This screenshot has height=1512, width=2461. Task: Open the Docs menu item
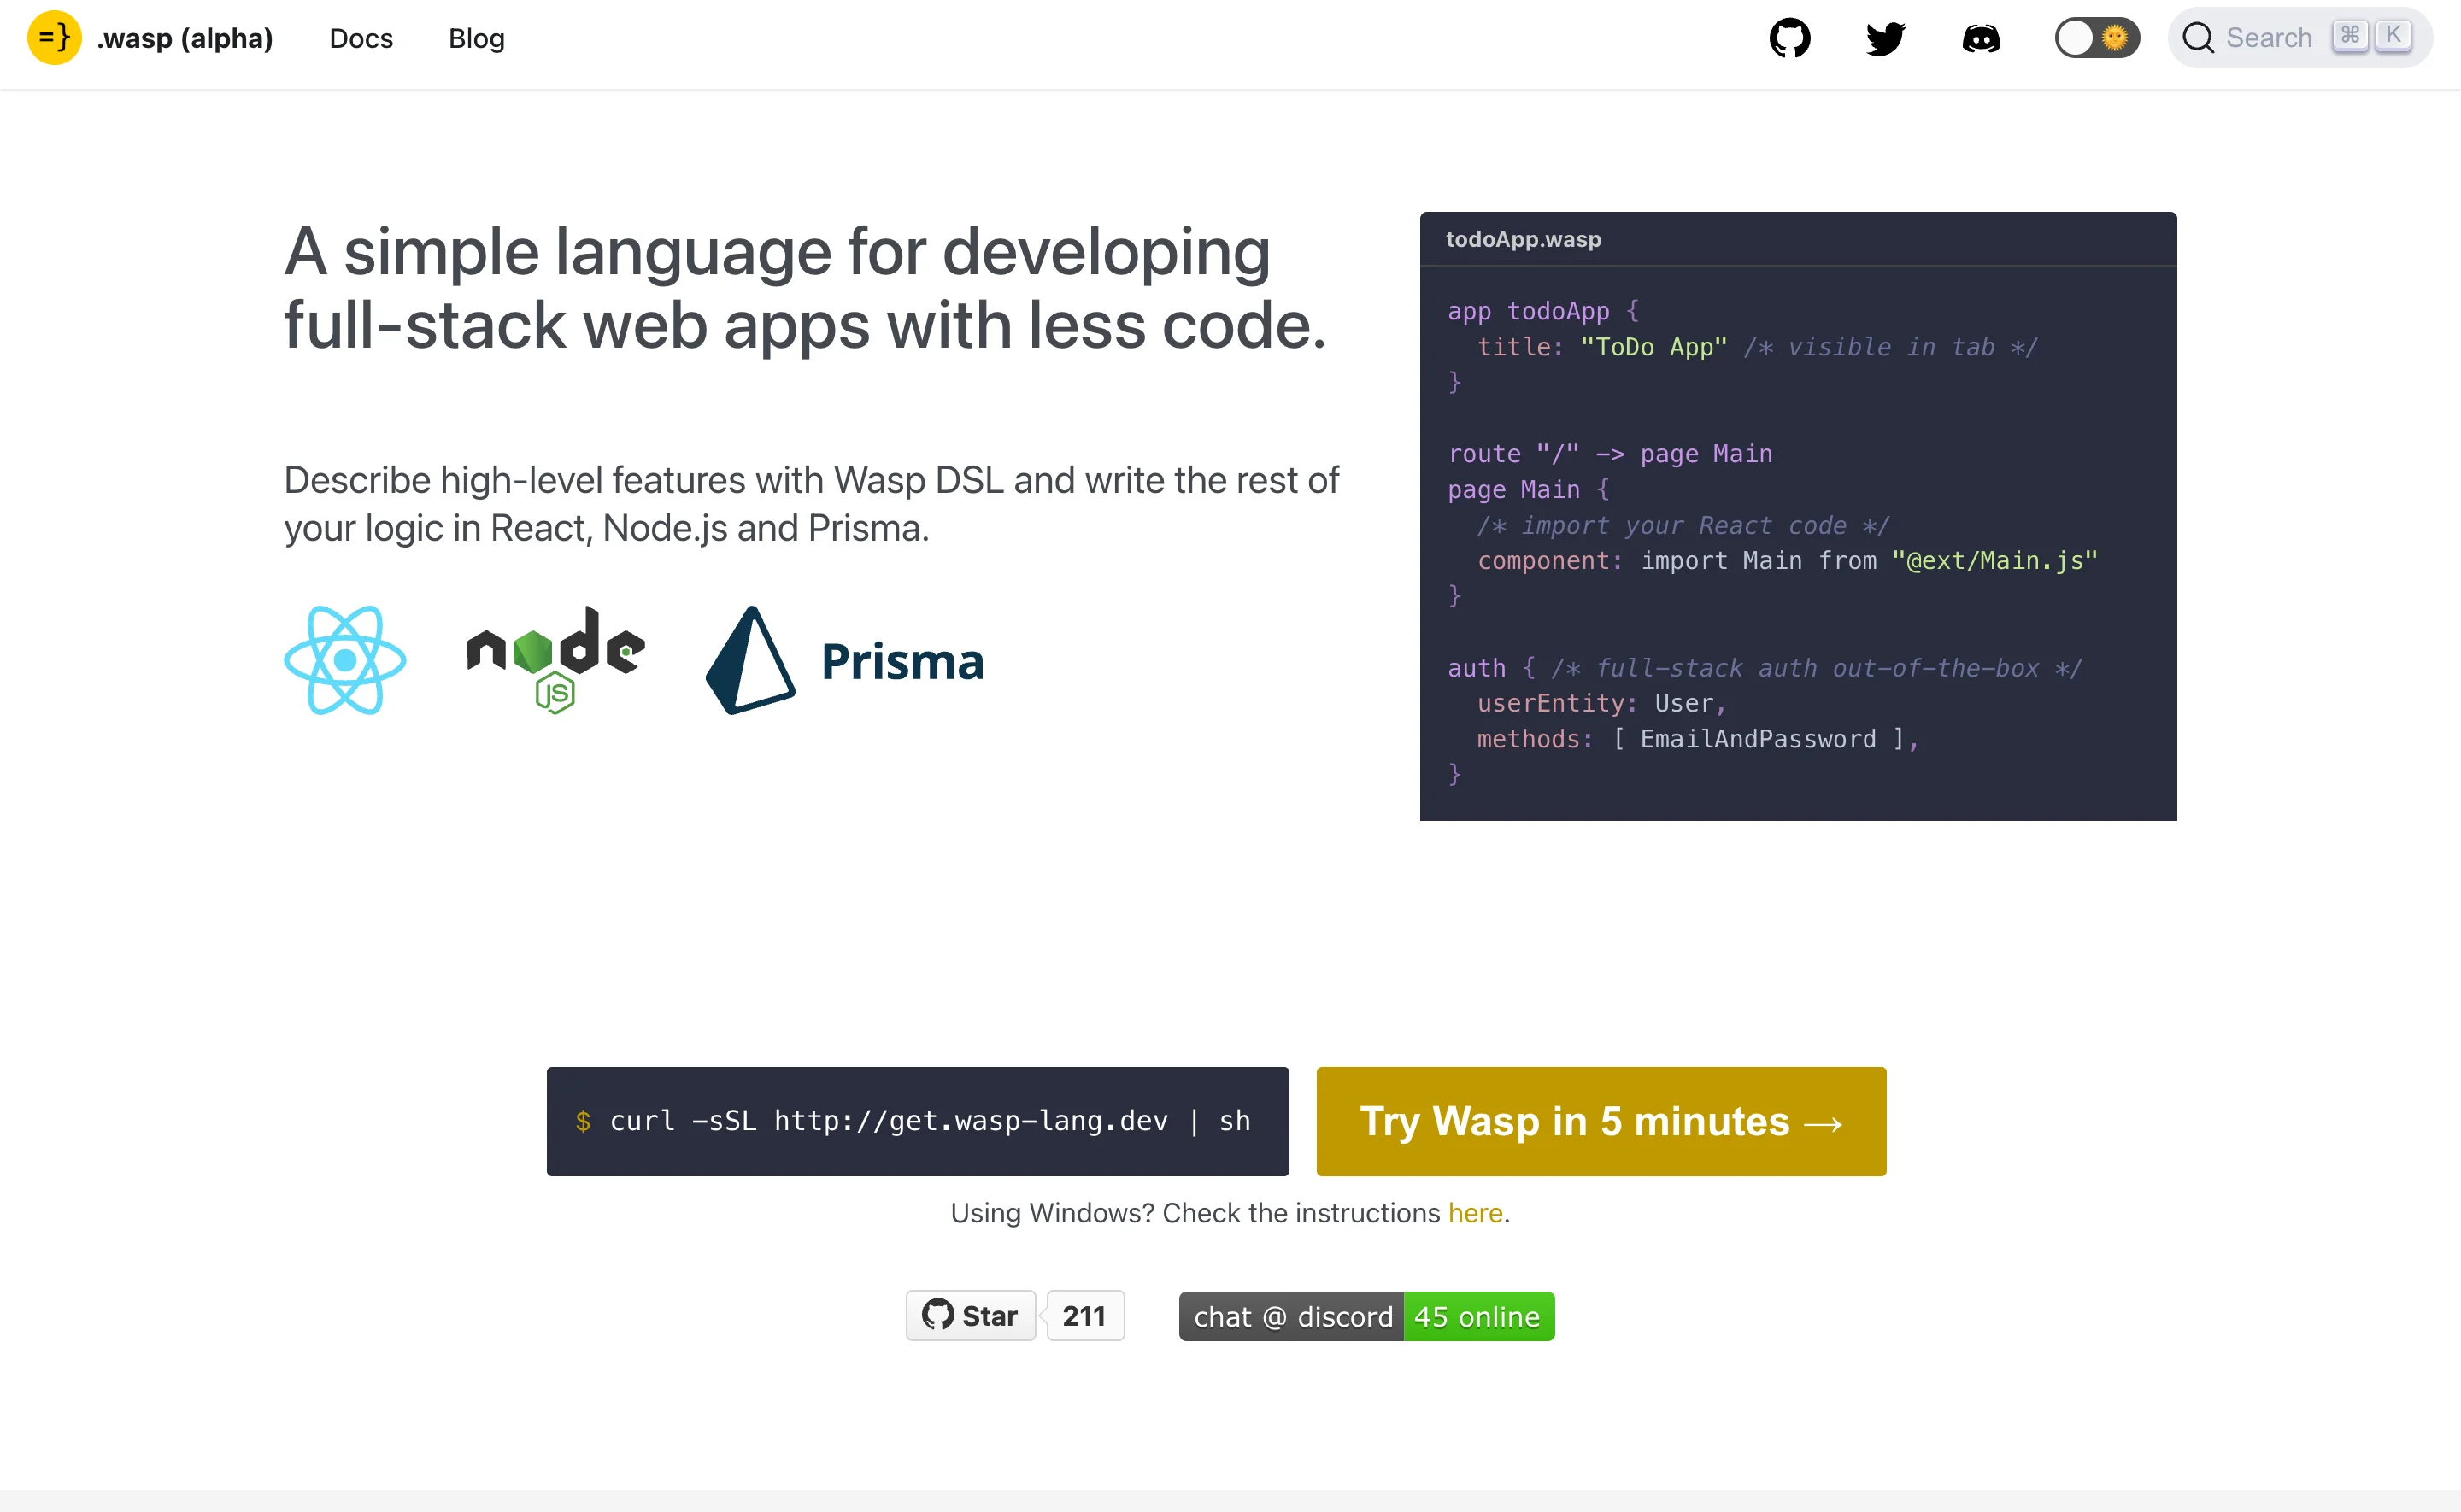coord(361,38)
